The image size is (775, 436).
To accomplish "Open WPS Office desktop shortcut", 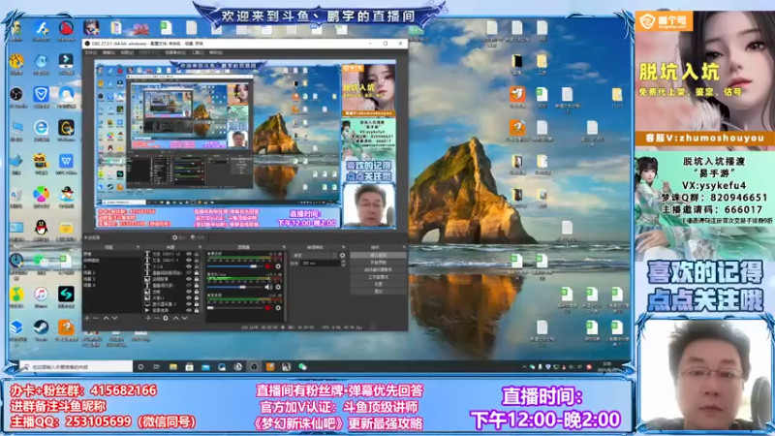I will tap(66, 163).
